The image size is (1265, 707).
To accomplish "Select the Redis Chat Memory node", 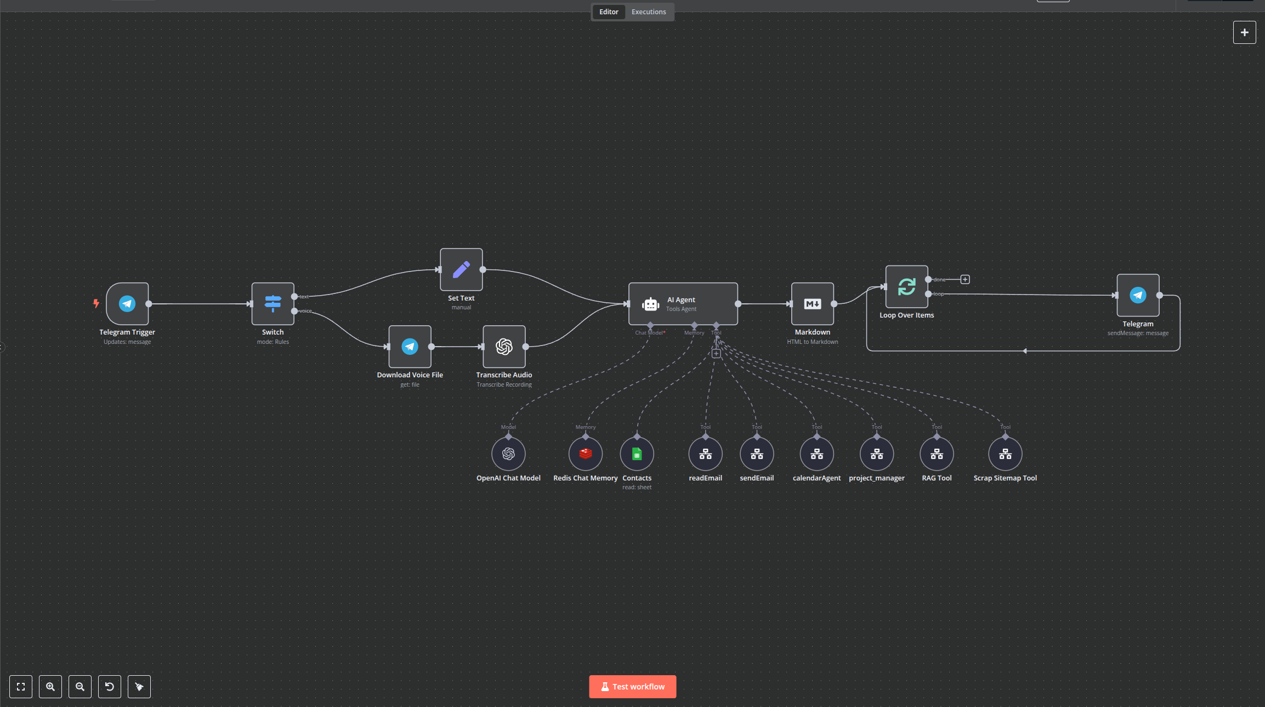I will tap(585, 454).
